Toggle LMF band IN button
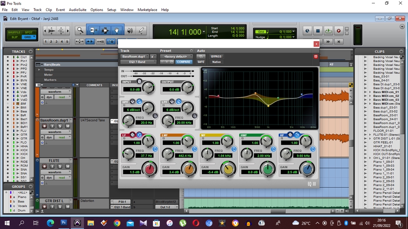The image size is (408, 229). point(194,149)
